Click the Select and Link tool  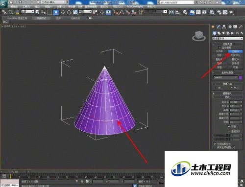pos(4,12)
